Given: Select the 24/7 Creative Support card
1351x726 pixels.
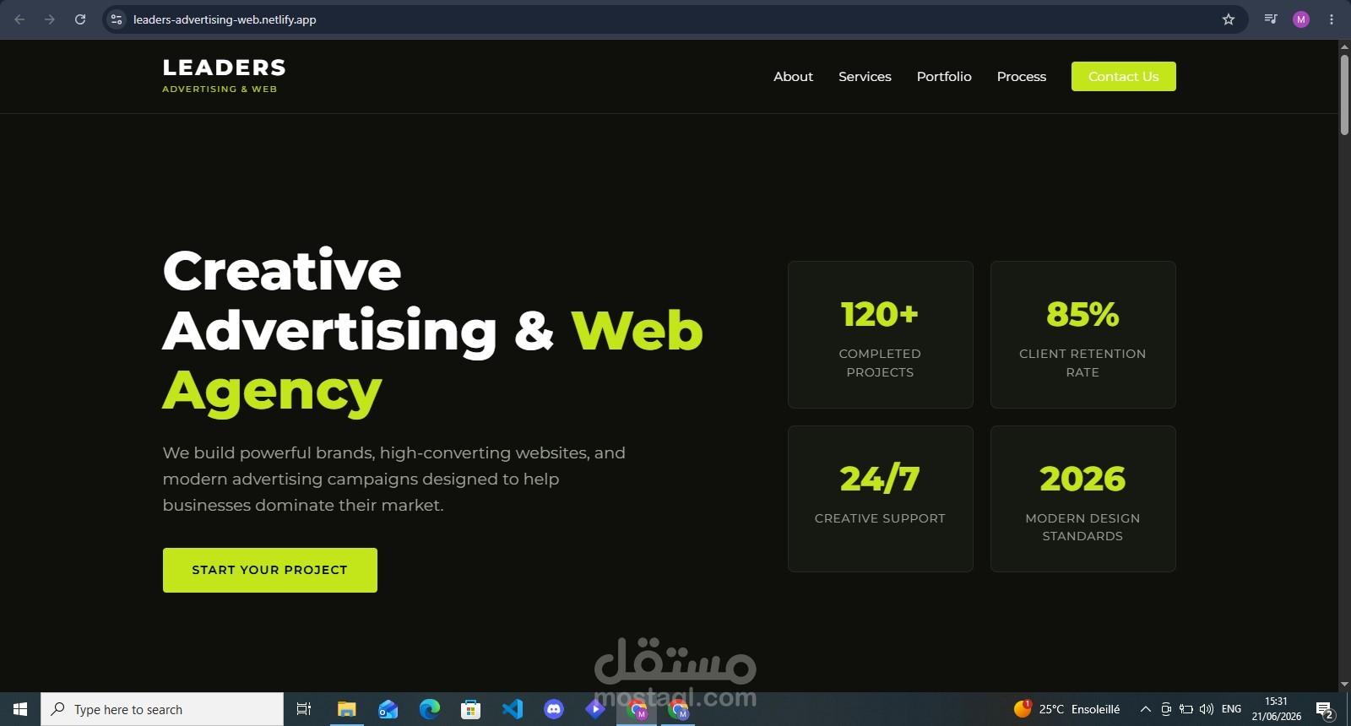Looking at the screenshot, I should 880,499.
